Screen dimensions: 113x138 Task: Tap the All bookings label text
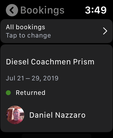(25, 27)
